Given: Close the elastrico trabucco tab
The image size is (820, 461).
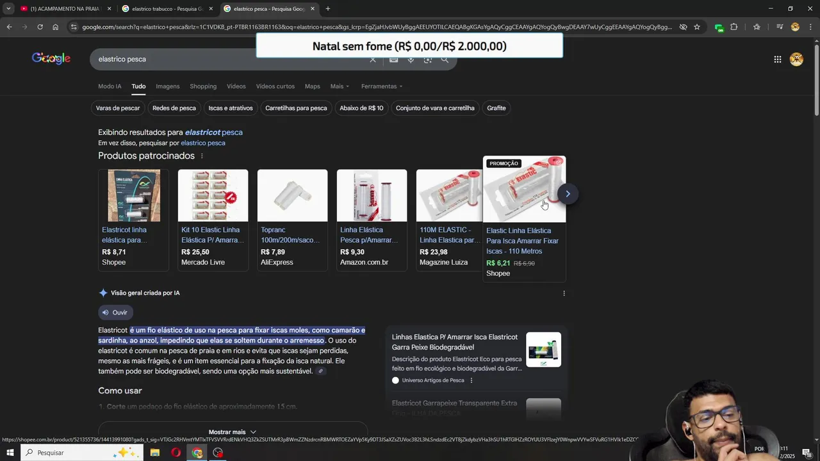Looking at the screenshot, I should click(211, 9).
